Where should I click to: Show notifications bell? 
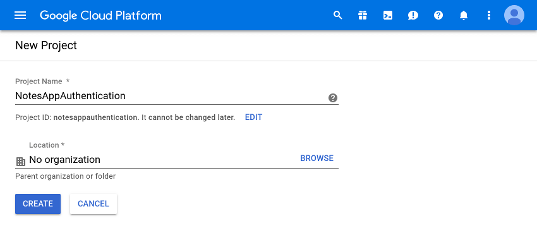[464, 15]
